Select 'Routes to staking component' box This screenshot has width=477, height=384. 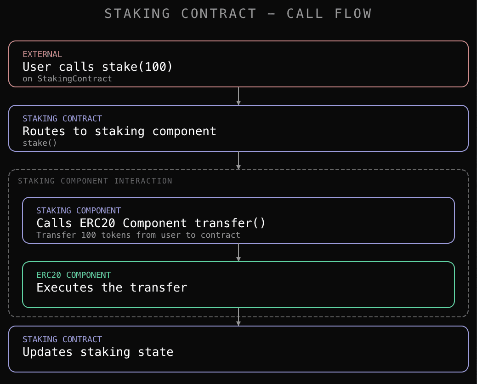[x=238, y=128]
